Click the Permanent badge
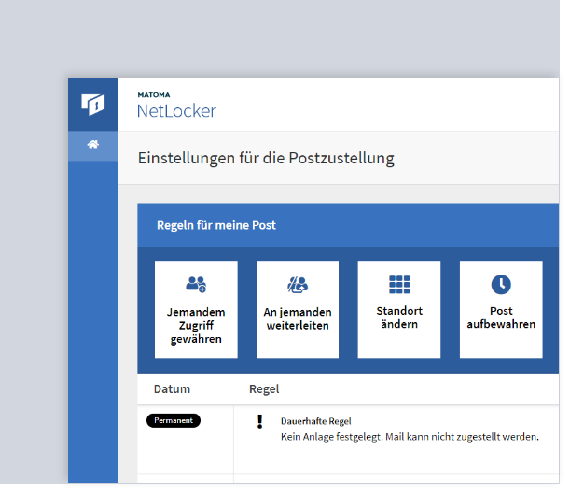570x494 pixels. (174, 420)
